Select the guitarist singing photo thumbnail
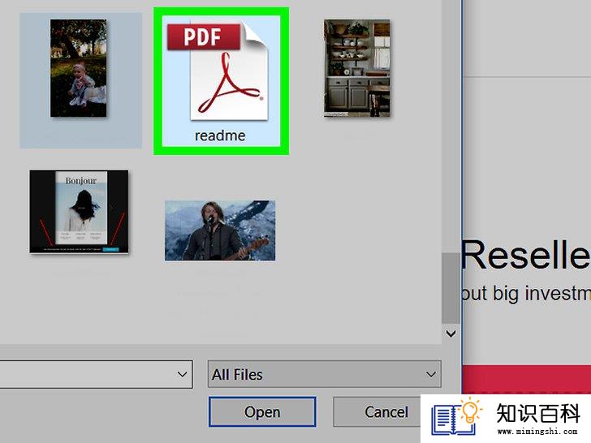The width and height of the screenshot is (591, 443). 220,230
